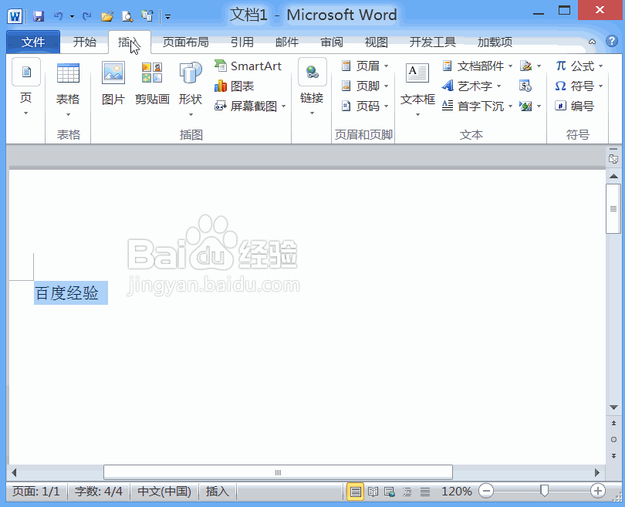This screenshot has width=625, height=507.
Task: Enable Full Screen Reading view
Action: (x=373, y=491)
